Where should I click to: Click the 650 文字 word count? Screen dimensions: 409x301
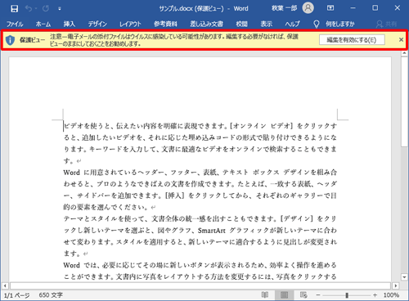coord(51,295)
